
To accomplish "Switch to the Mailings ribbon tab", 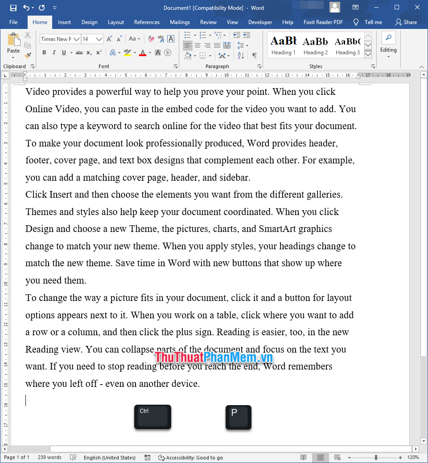I will point(180,22).
